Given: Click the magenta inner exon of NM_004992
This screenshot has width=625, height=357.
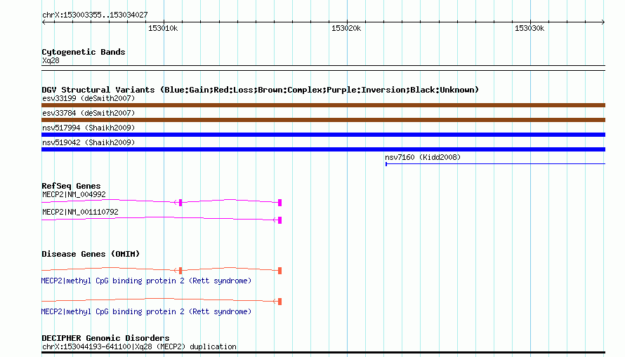Looking at the screenshot, I should pos(180,203).
